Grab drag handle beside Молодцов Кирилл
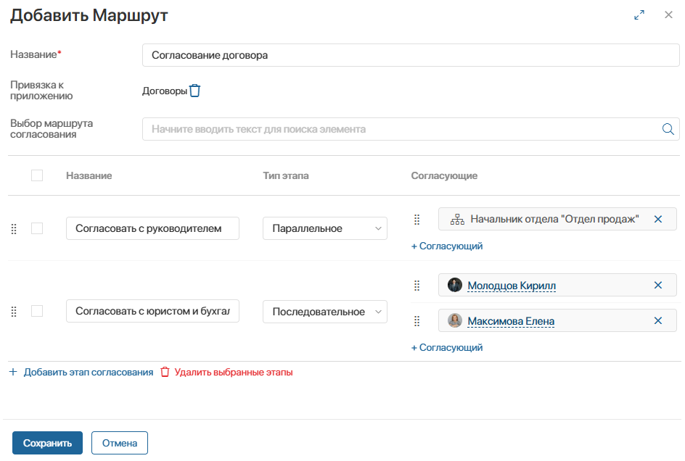The width and height of the screenshot is (685, 461). click(x=417, y=286)
